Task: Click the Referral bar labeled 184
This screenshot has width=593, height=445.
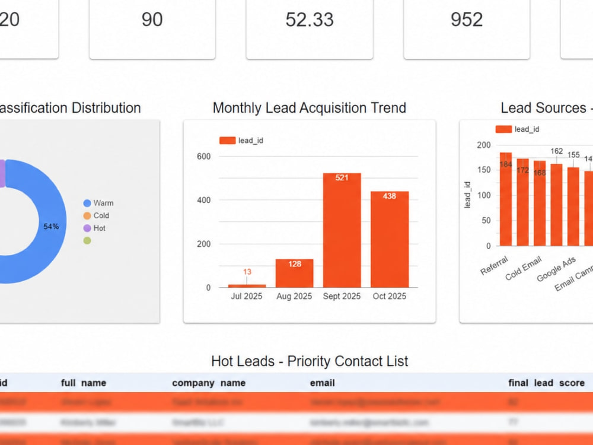Action: (506, 199)
